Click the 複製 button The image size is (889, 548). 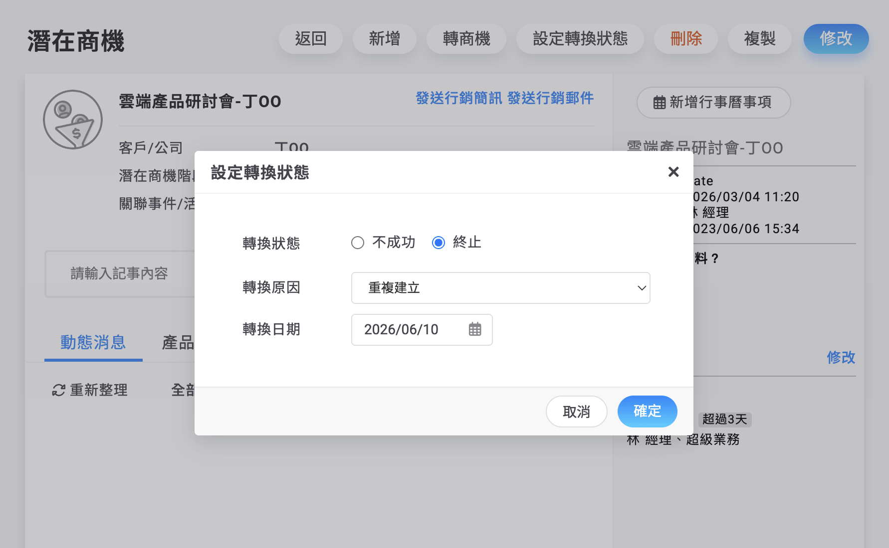(760, 39)
